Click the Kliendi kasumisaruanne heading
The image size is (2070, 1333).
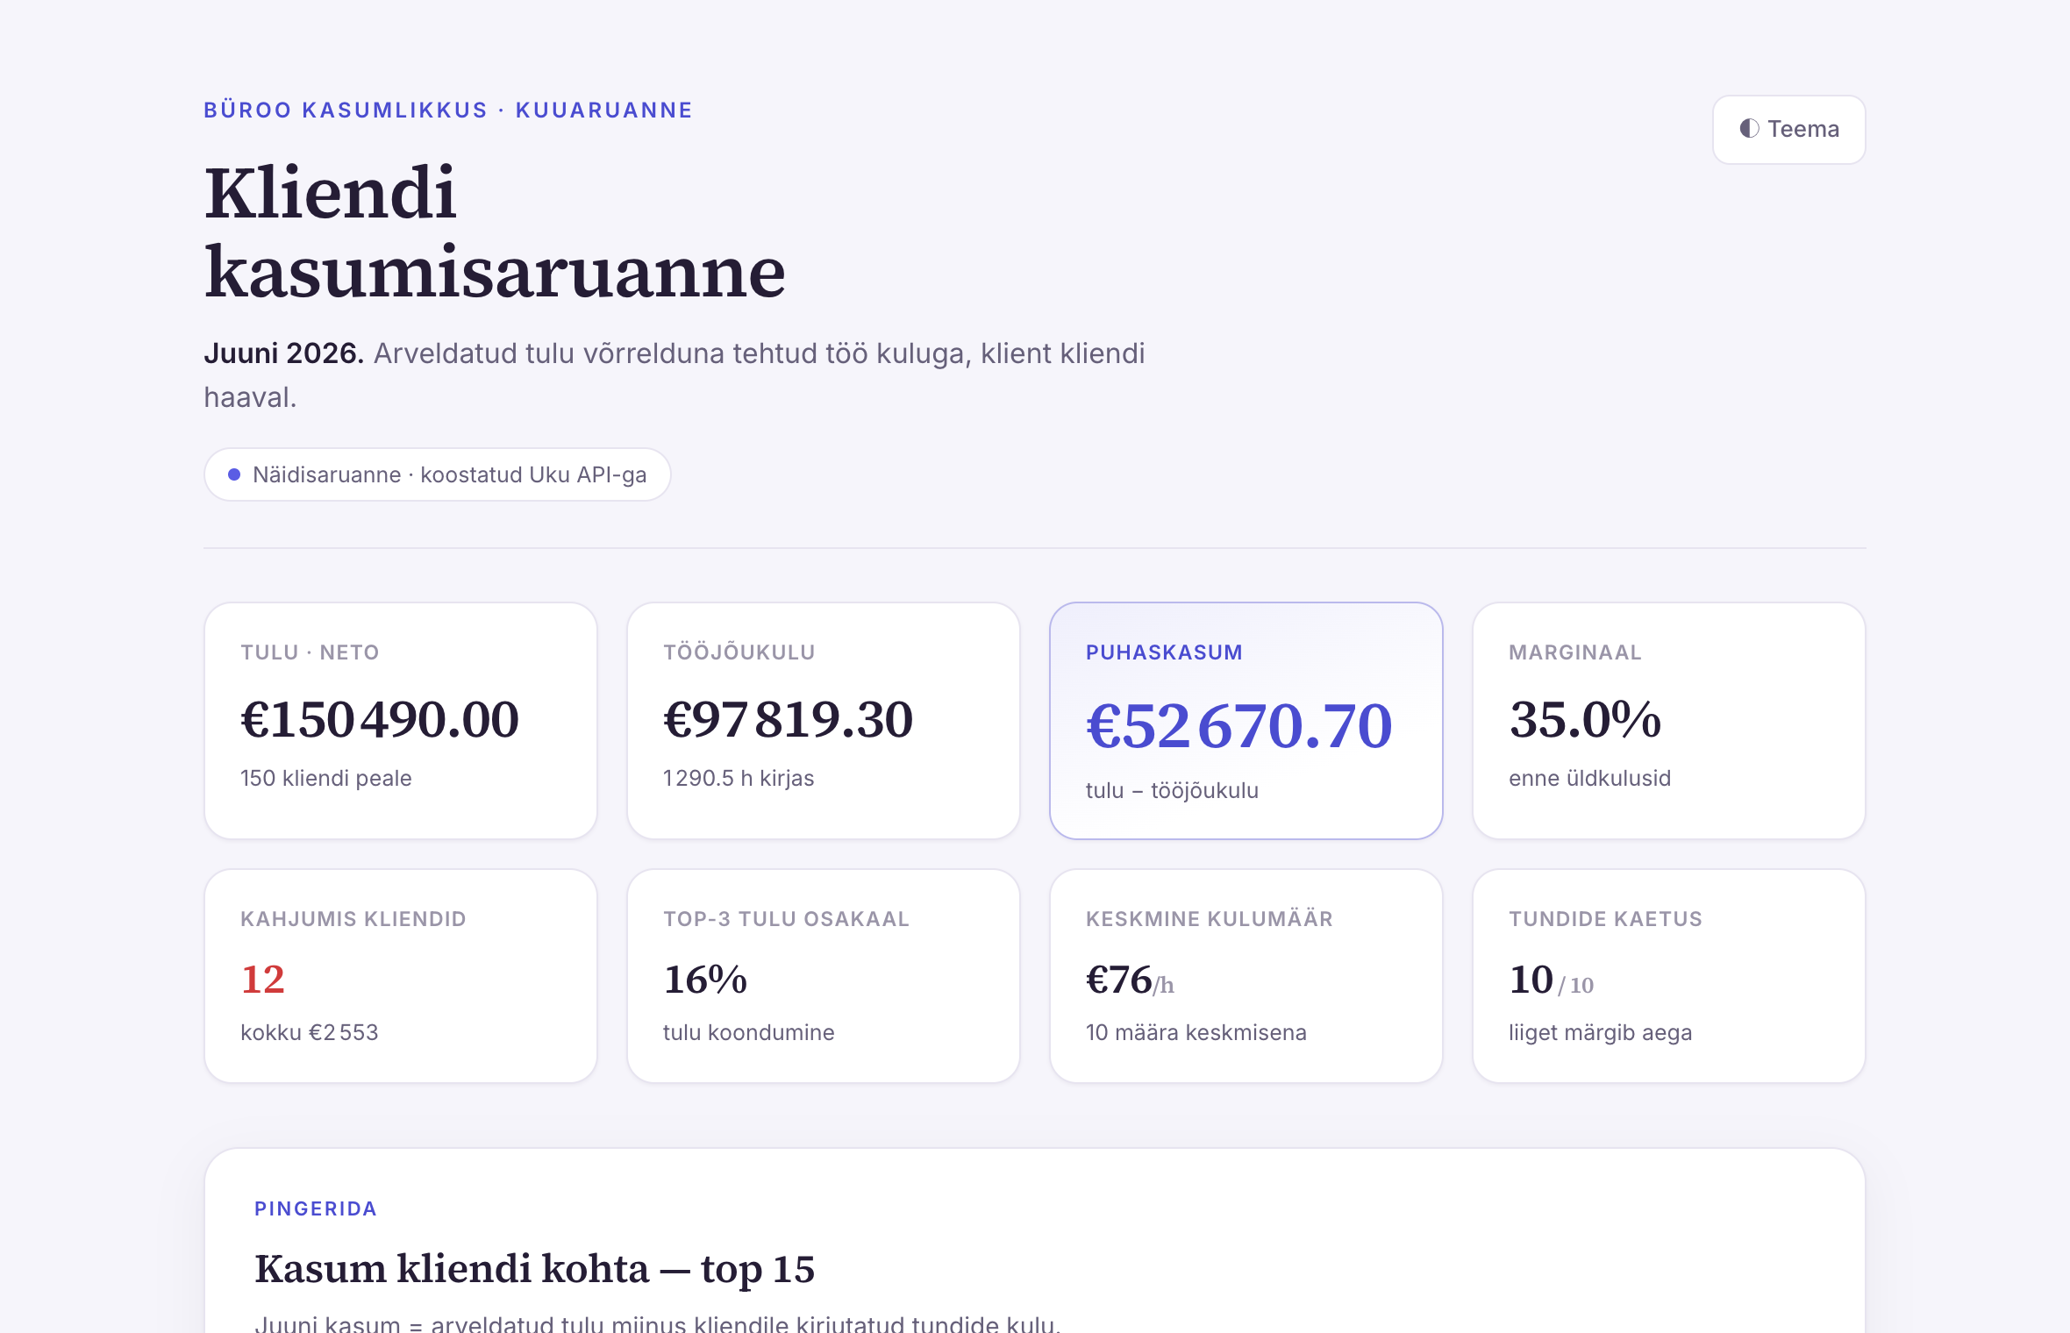(495, 232)
